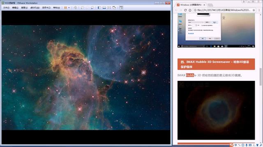Screen dimensions: 263x147
Task: Open the 虚拟机 (VM) menu
Action: pos(35,8)
